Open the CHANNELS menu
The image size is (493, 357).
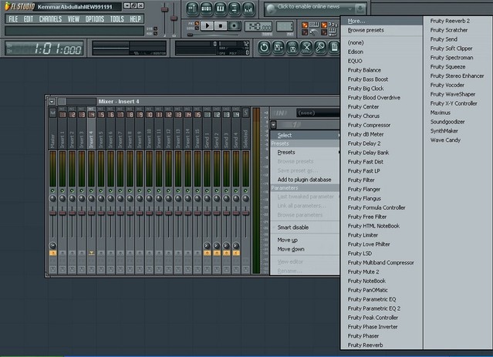click(50, 19)
